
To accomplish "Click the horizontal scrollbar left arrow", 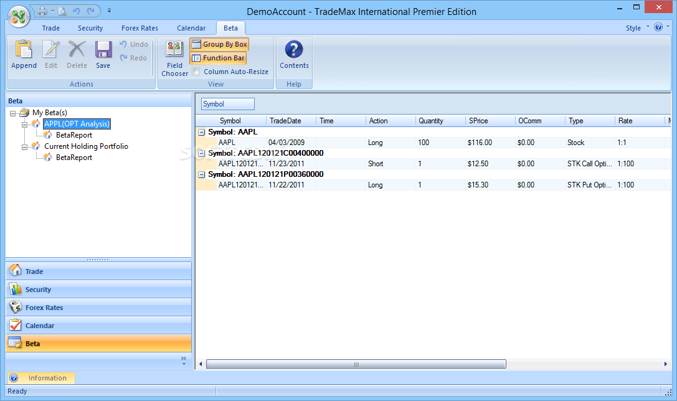I will 201,364.
